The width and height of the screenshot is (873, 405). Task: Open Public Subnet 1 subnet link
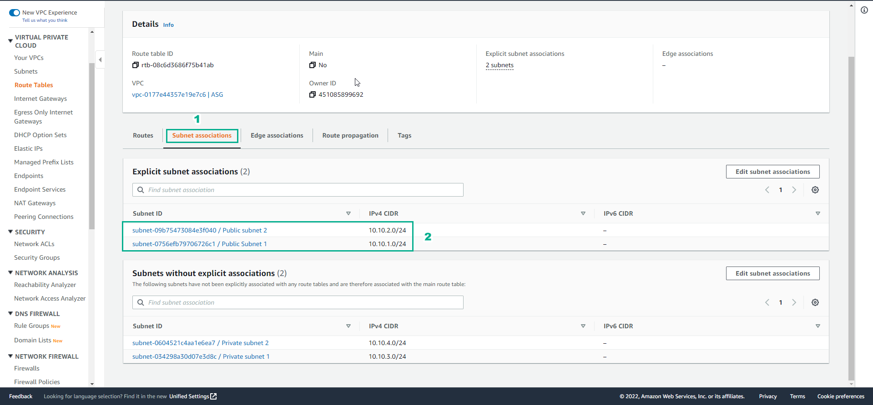pos(200,244)
